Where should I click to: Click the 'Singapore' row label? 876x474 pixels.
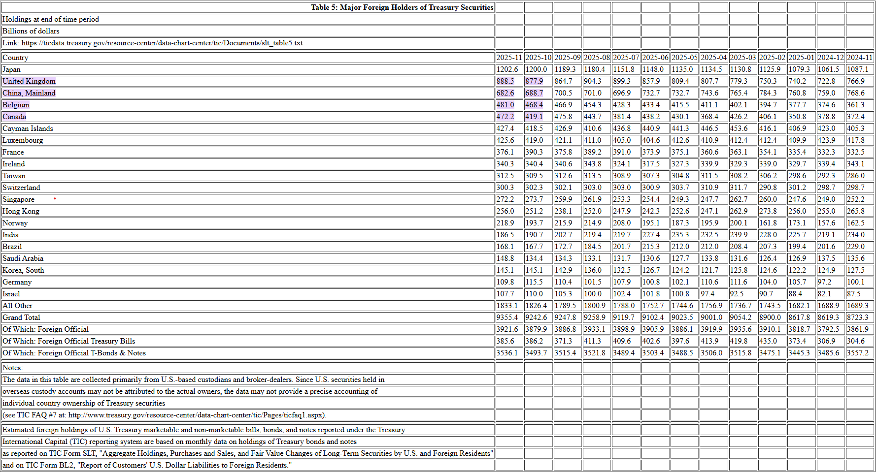tap(19, 199)
